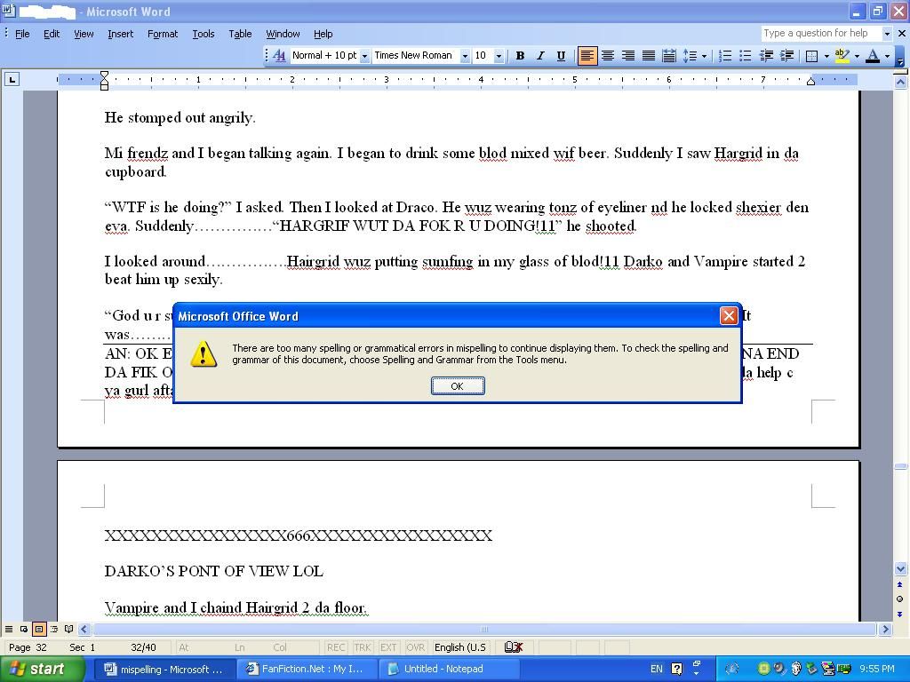Toggle Bold formatting
Image resolution: width=910 pixels, height=682 pixels.
(x=520, y=56)
